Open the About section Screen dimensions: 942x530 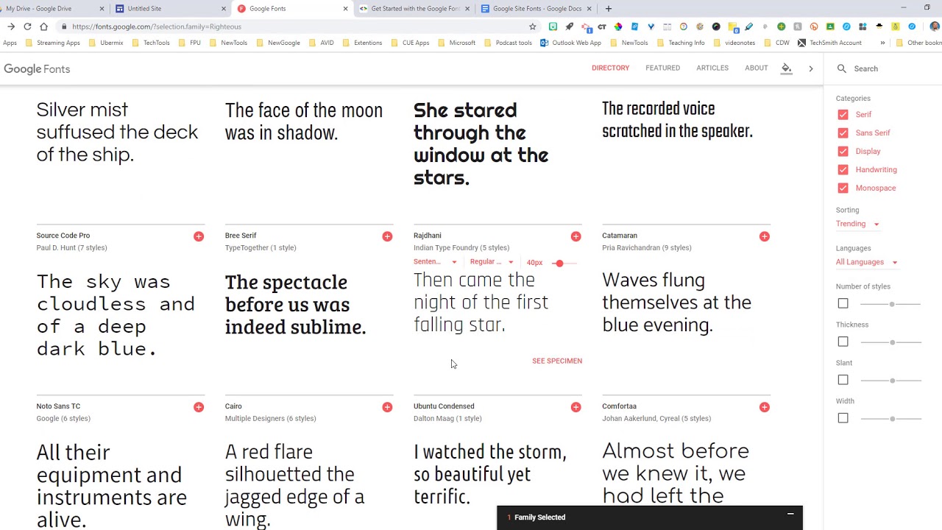point(756,68)
